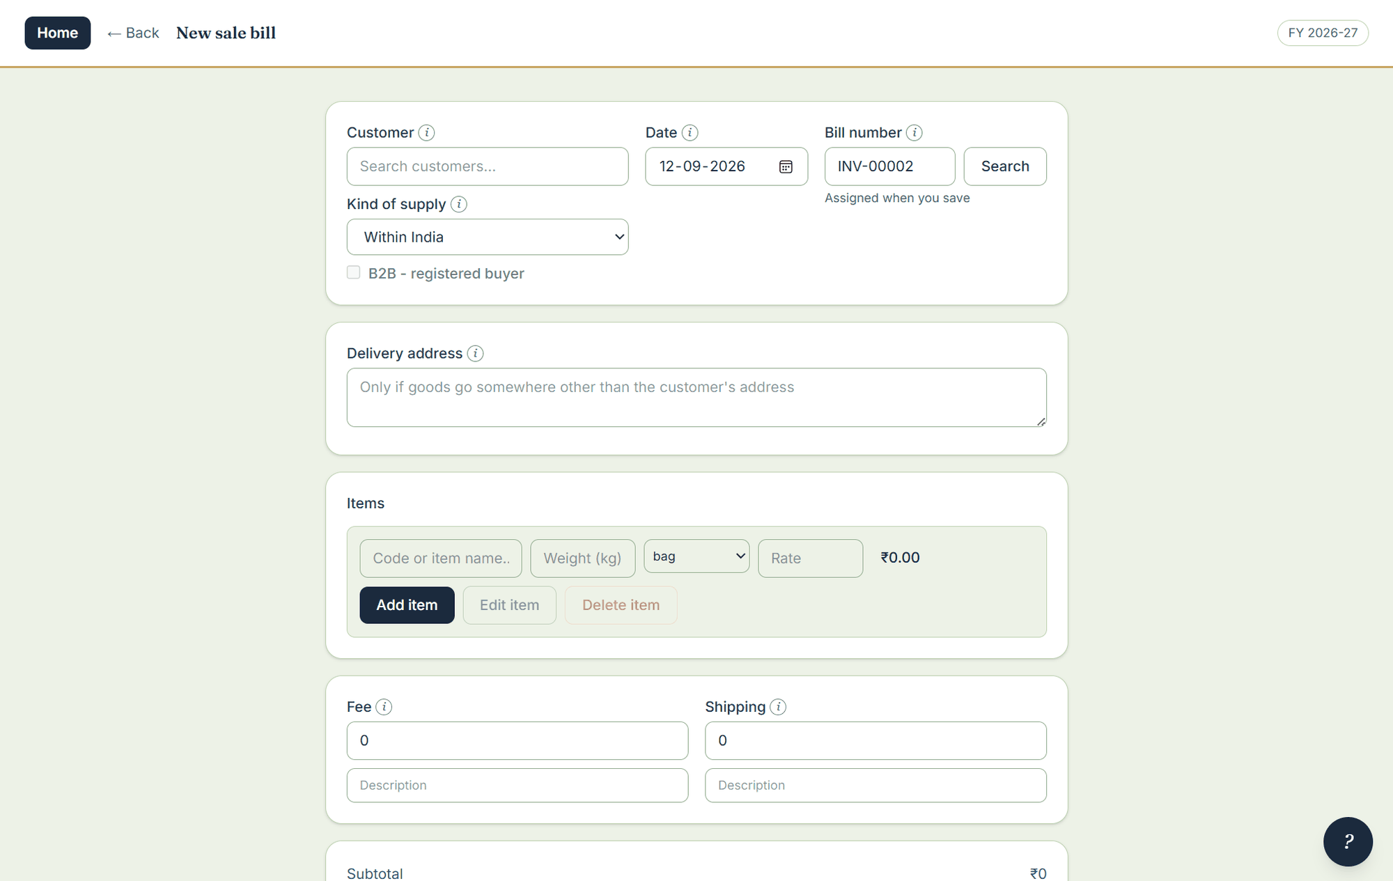Click the FY 2026-27 badge

point(1323,33)
